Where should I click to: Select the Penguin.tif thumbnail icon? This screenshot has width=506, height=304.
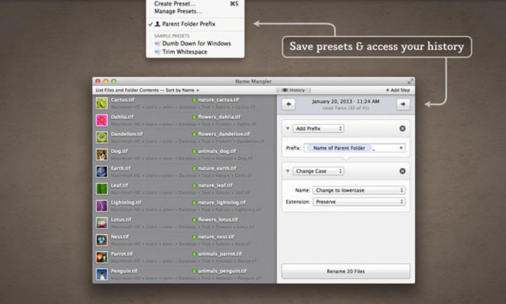point(101,274)
